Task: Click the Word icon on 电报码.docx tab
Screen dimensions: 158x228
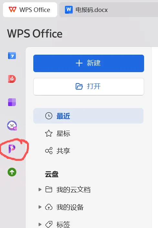Action: point(69,10)
